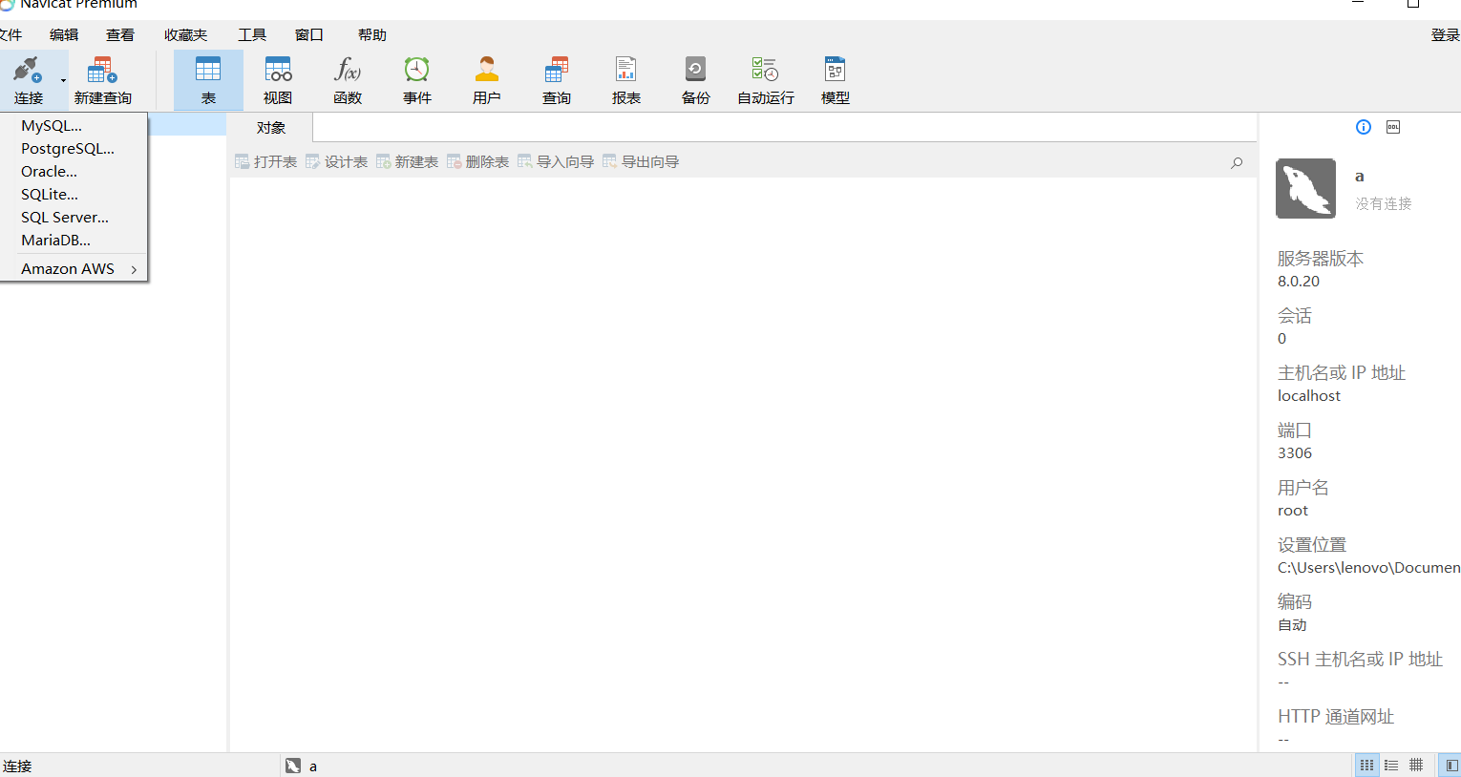Open the Connection dropdown arrow
This screenshot has width=1461, height=777.
63,80
